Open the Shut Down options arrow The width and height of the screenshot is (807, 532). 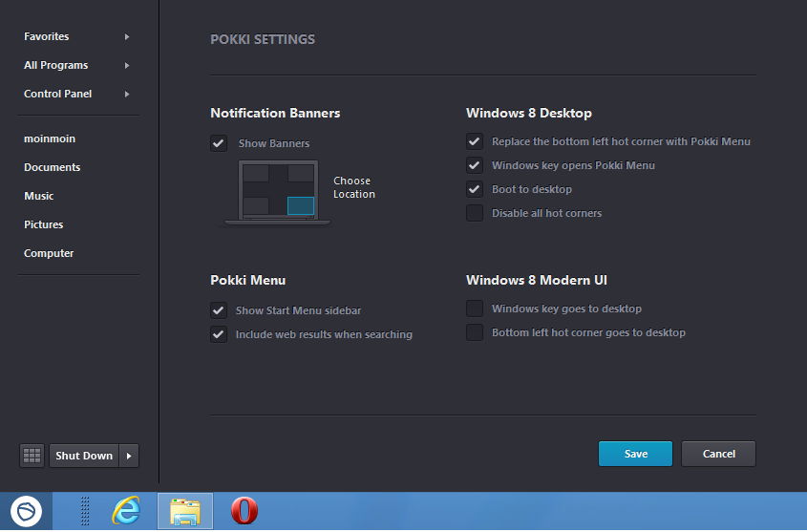pyautogui.click(x=129, y=456)
